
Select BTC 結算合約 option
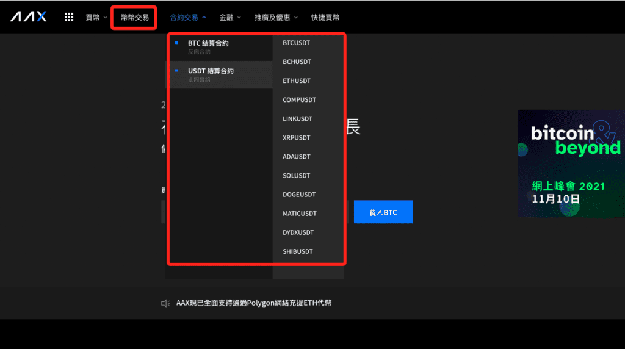219,47
